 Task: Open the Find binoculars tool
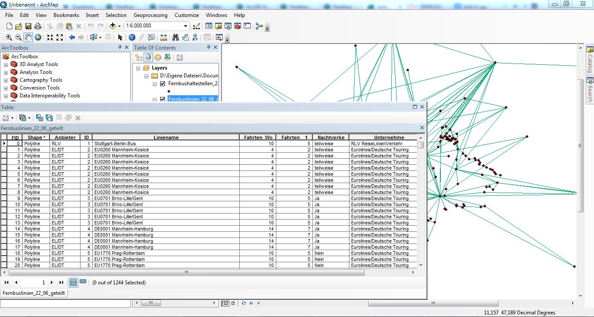175,37
